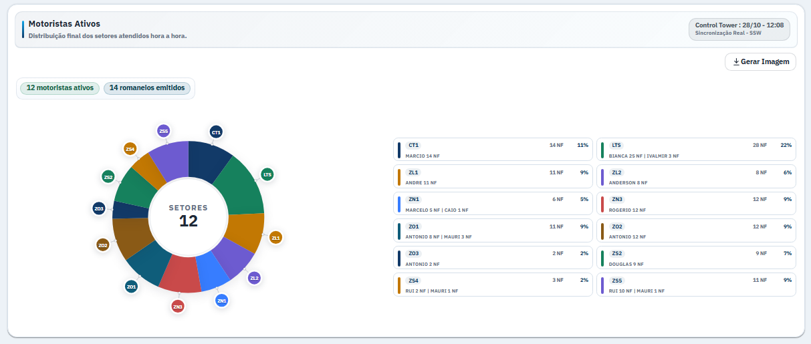Click the 'Motoristas Ativos' page title
This screenshot has height=344, width=811.
64,23
